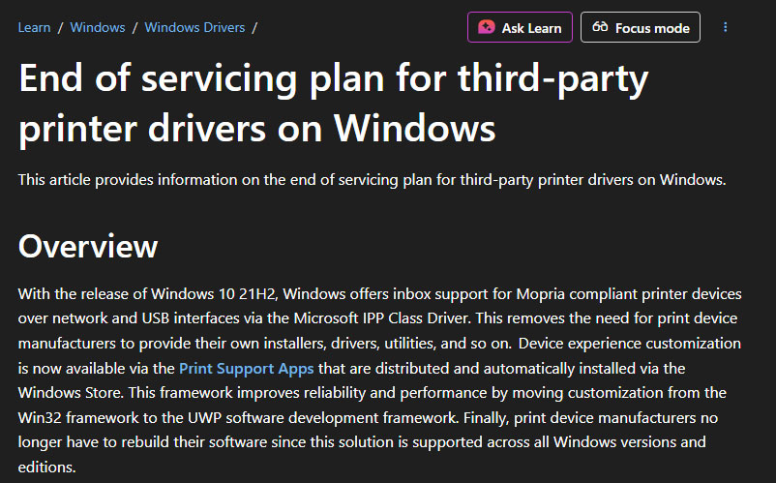Screen dimensions: 776x483
Task: Enable Focus mode via its text label
Action: [x=652, y=28]
